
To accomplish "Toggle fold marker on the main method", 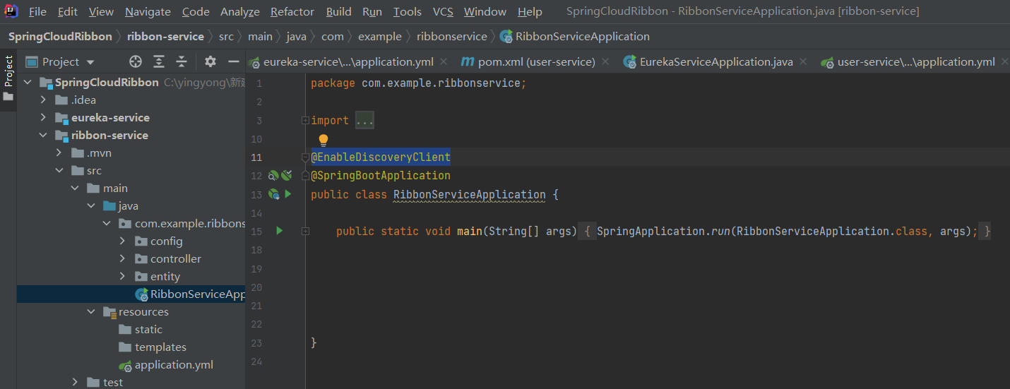I will point(305,231).
